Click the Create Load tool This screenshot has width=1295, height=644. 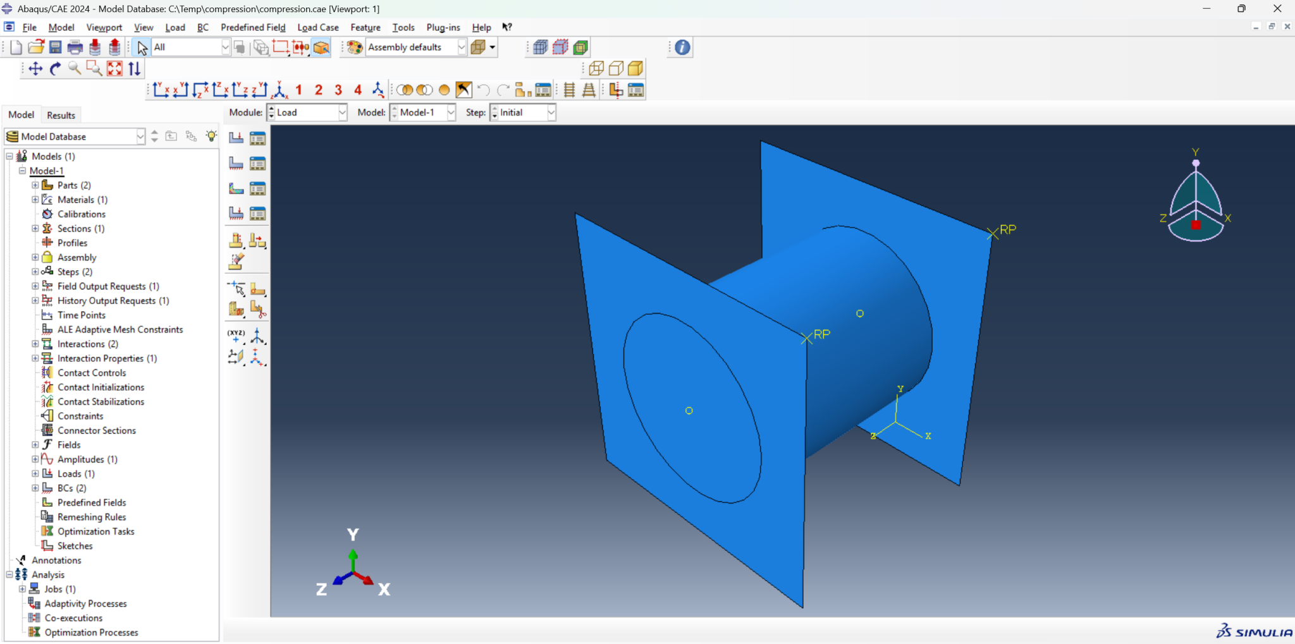click(236, 138)
